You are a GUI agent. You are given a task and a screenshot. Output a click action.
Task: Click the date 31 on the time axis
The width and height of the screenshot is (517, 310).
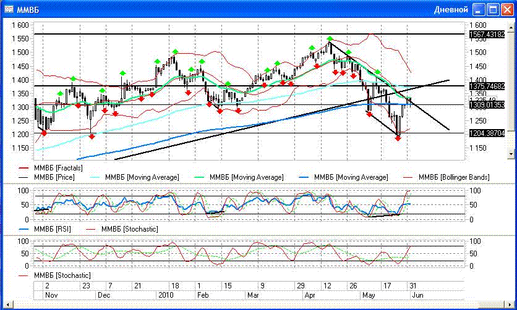click(x=413, y=286)
